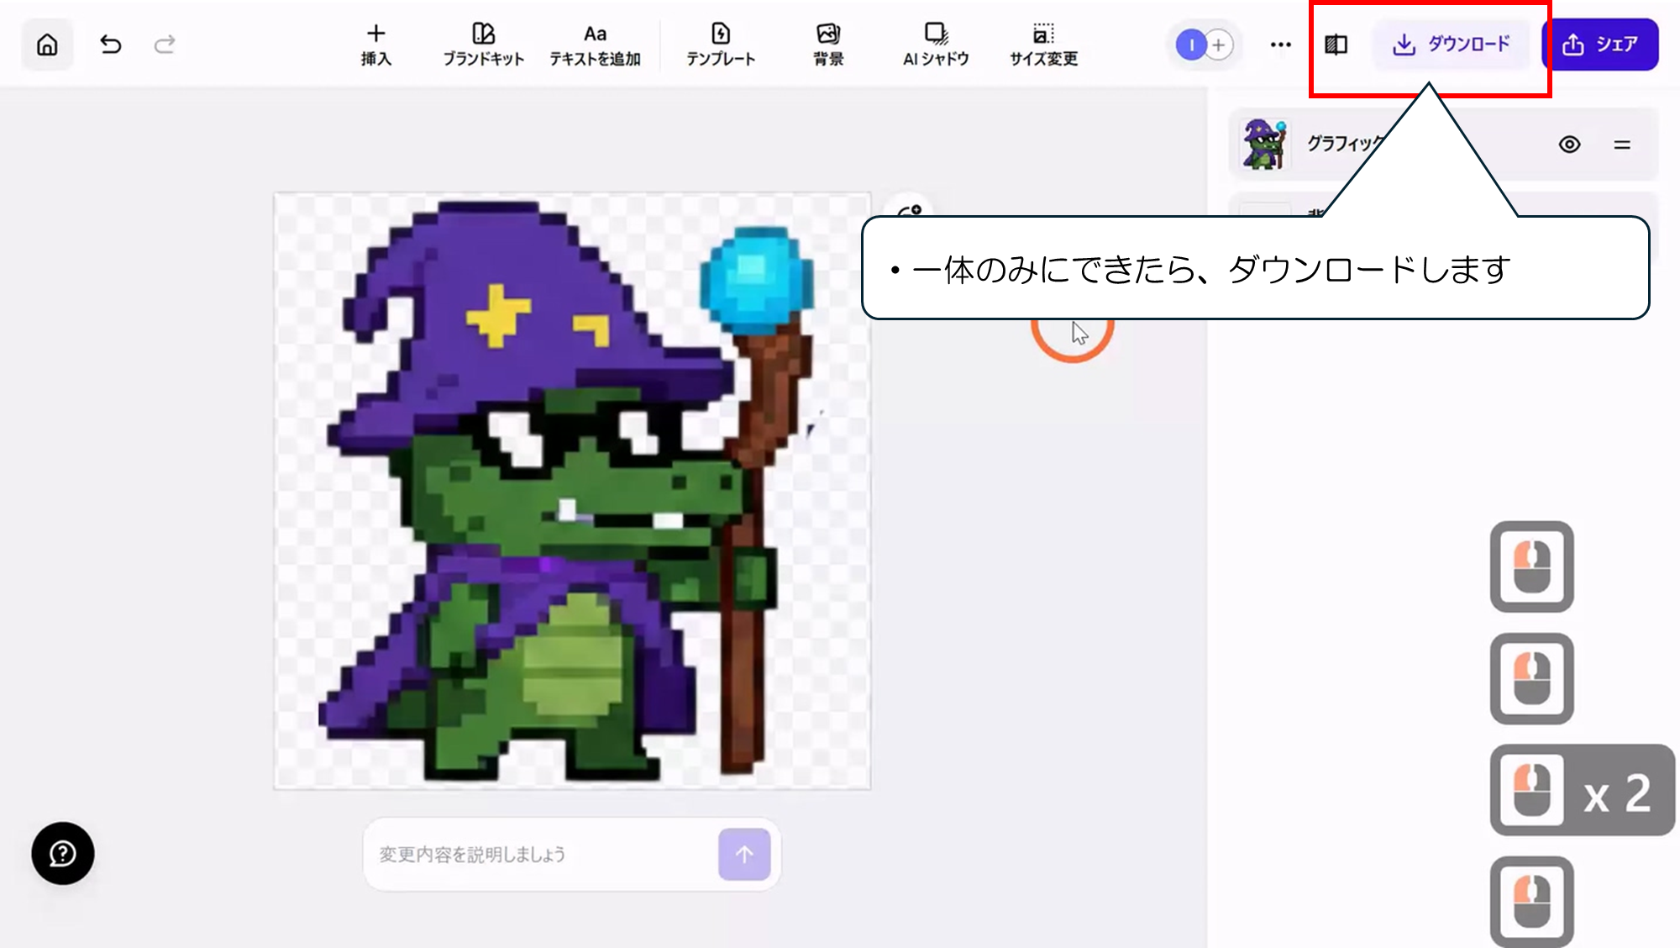
Task: Add text with テキストを追加
Action: point(595,45)
